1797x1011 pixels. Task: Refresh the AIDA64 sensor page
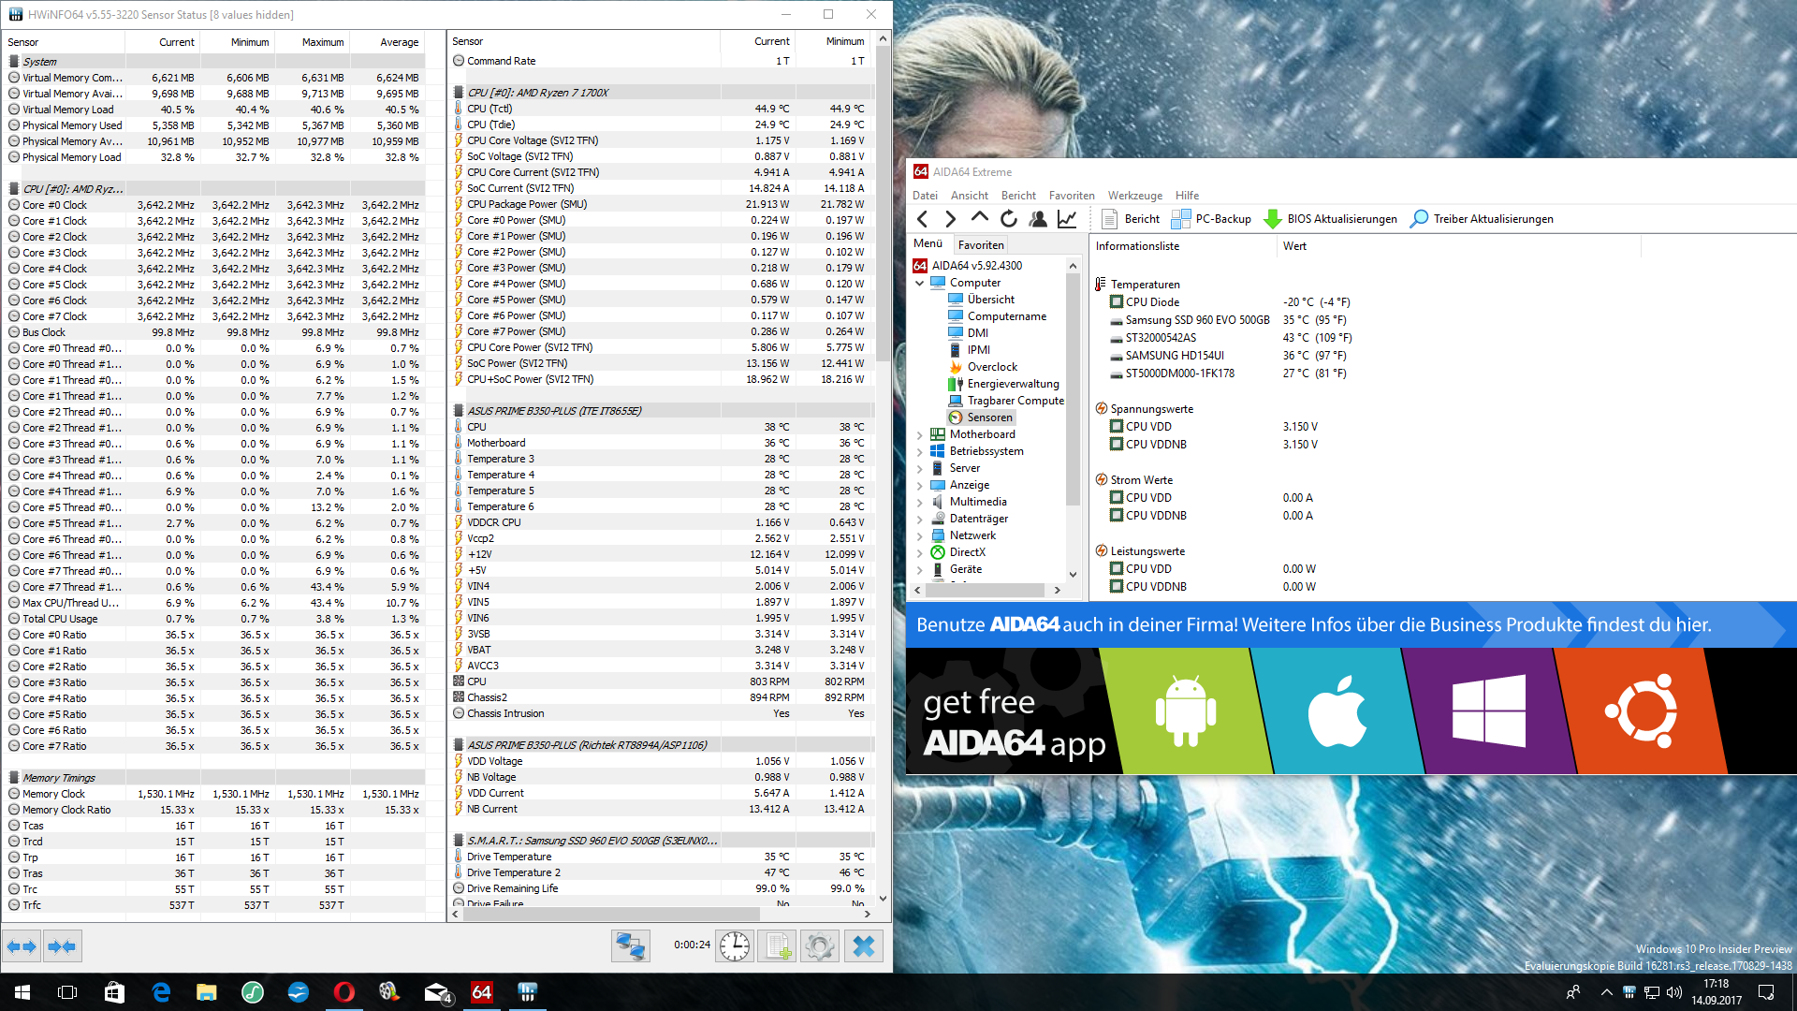1009,219
